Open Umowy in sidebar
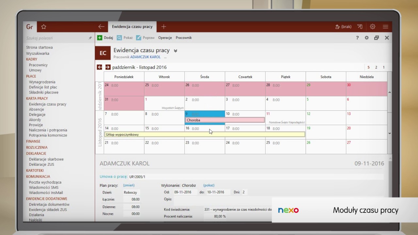The width and height of the screenshot is (418, 235). (x=35, y=70)
